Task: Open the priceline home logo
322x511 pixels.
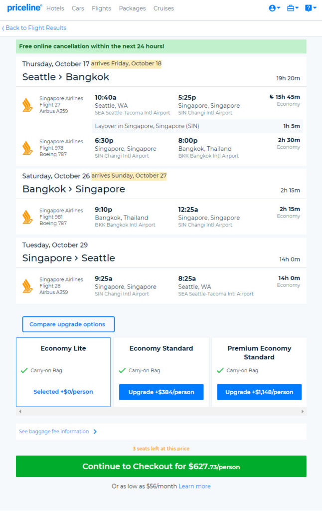Action: [x=24, y=8]
